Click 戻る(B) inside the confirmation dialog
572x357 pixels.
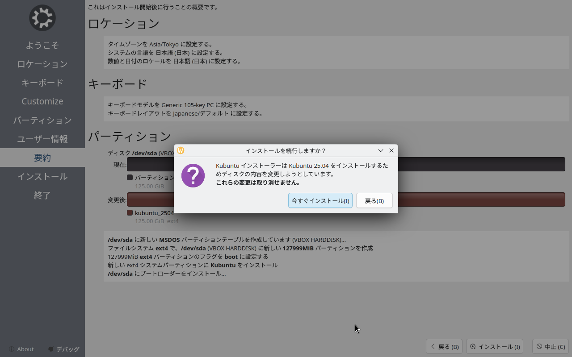coord(374,200)
